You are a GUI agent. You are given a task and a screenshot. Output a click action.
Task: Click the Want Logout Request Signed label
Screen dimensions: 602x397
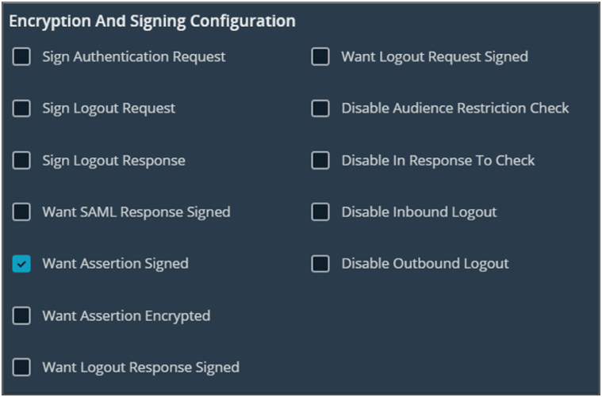click(x=434, y=57)
